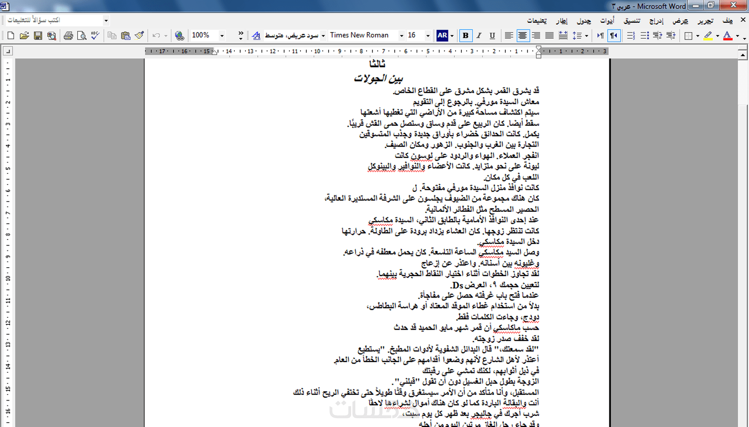The height and width of the screenshot is (427, 749).
Task: Decrease the paragraph indent
Action: click(658, 36)
